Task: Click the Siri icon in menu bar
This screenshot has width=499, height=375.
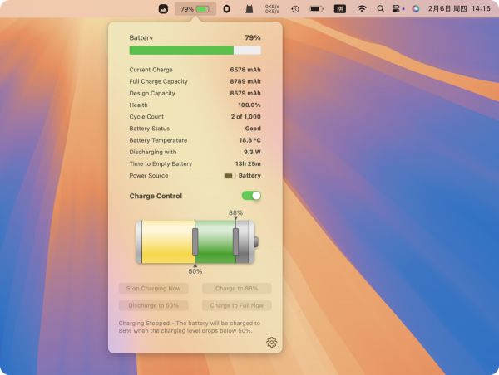Action: (x=416, y=9)
